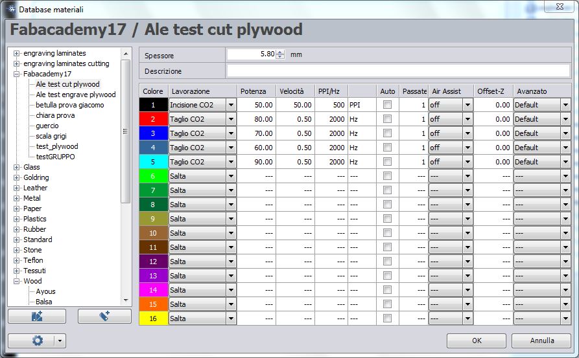Increase Spessore with the up stepper arrow
This screenshot has width=579, height=358.
pyautogui.click(x=280, y=52)
